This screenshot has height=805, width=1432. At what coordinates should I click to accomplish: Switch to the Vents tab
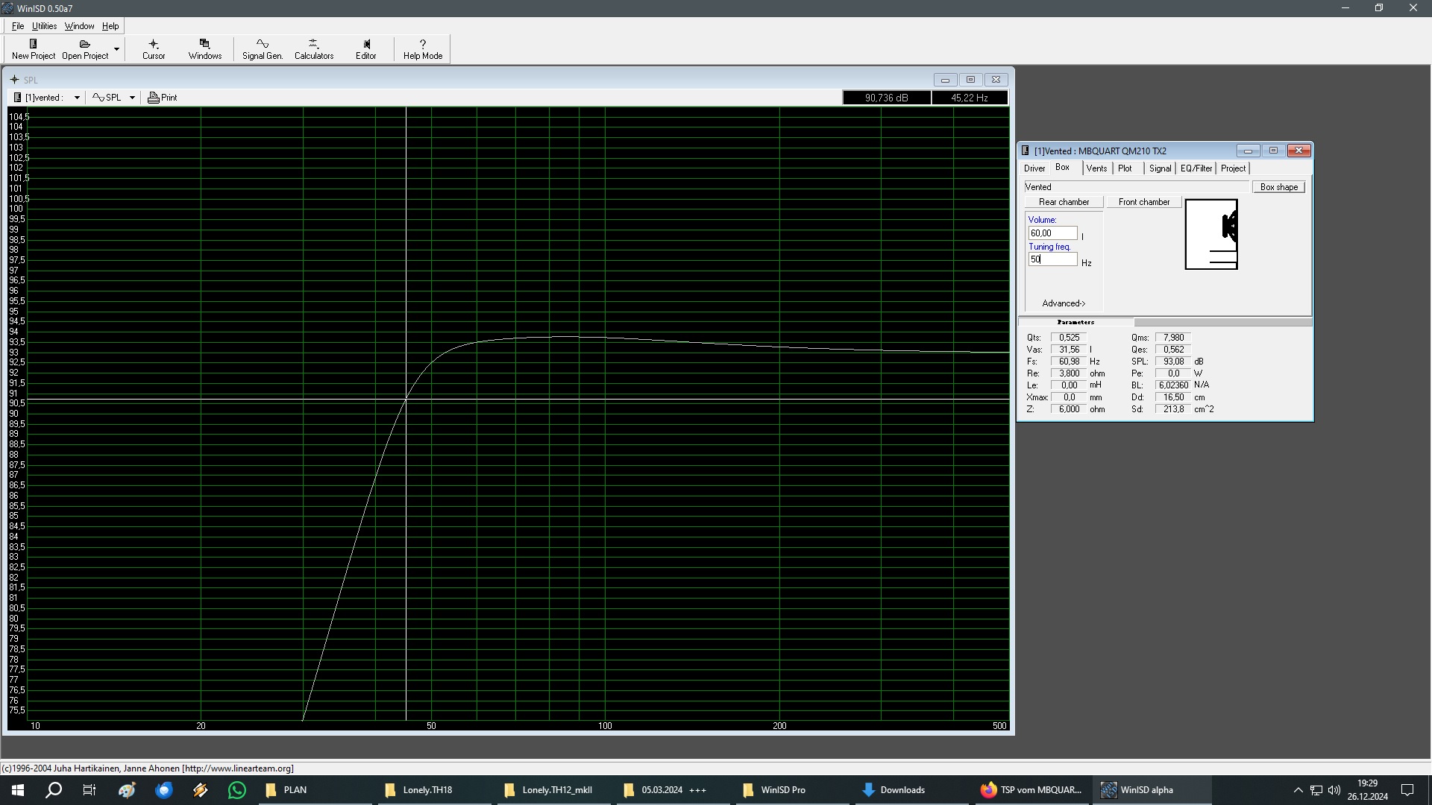tap(1096, 168)
